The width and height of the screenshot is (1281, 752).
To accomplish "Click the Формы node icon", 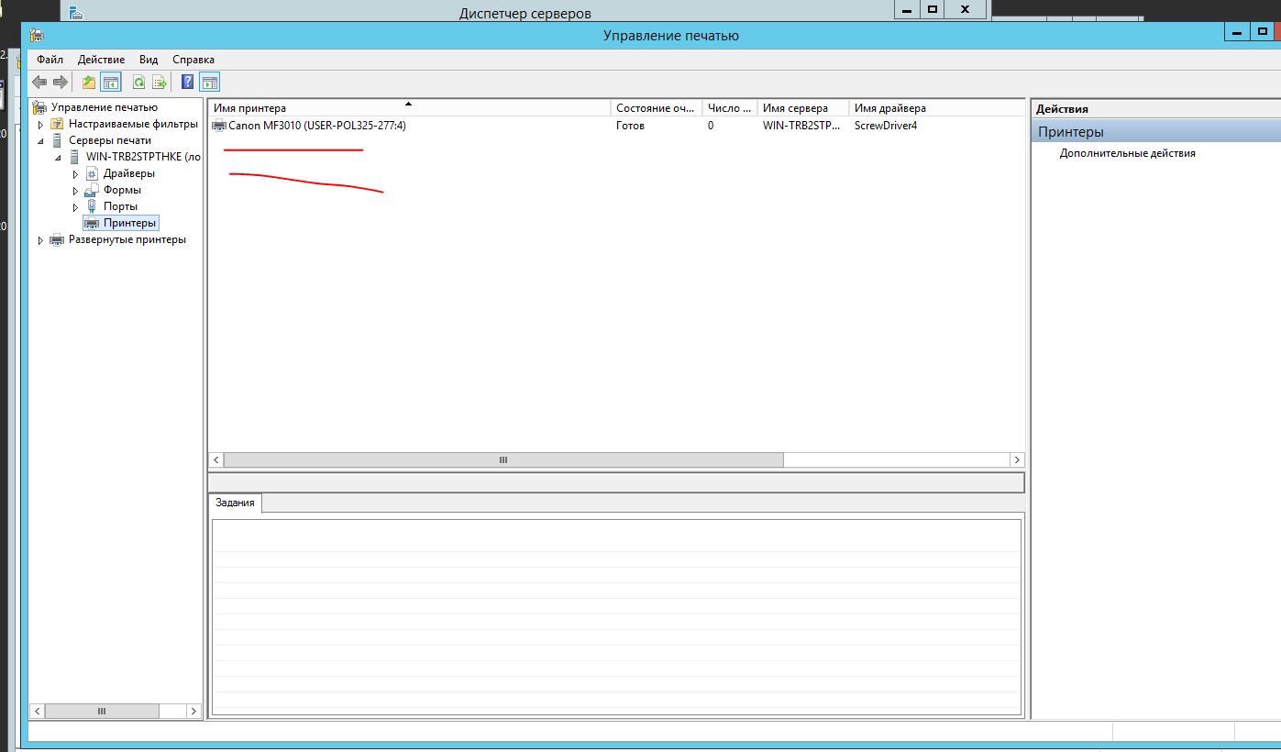I will click(93, 190).
